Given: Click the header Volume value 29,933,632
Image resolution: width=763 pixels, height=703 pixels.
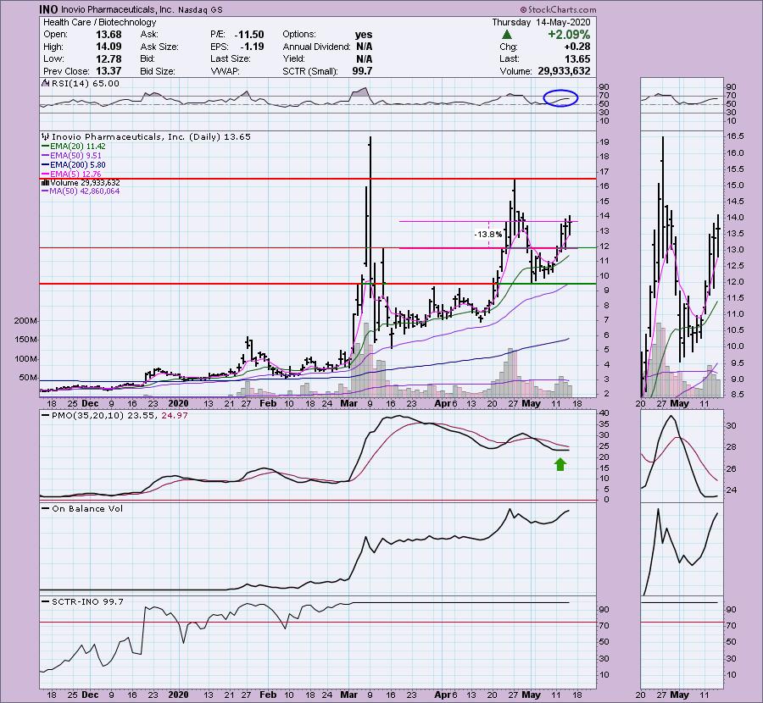Looking at the screenshot, I should [564, 71].
